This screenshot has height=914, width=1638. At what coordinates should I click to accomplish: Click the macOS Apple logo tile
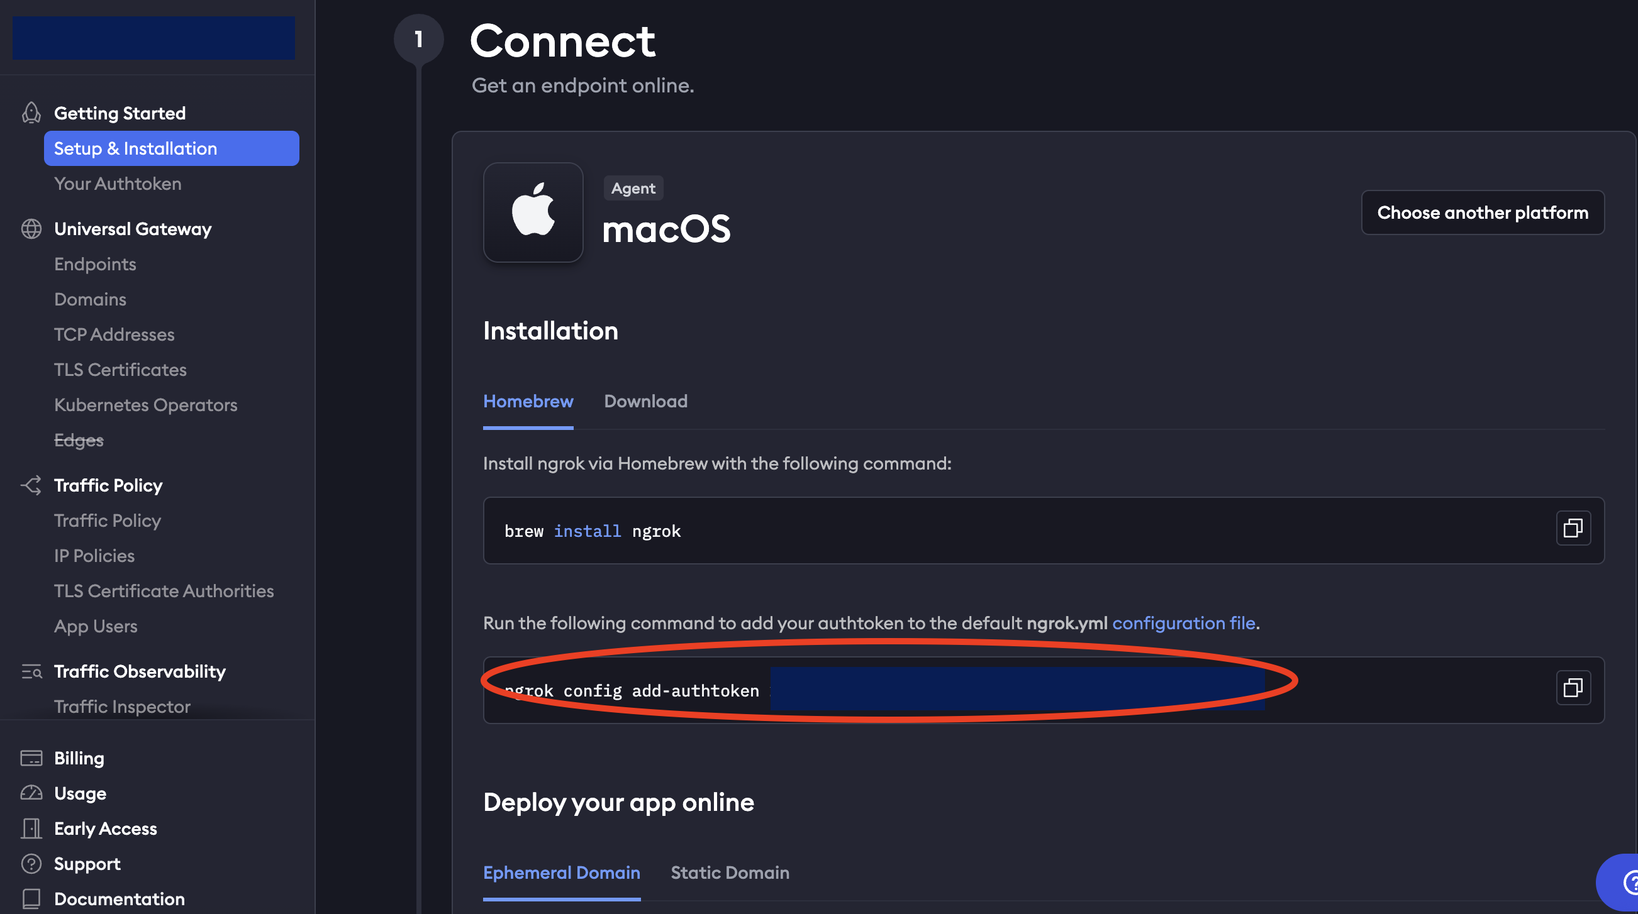(x=533, y=212)
